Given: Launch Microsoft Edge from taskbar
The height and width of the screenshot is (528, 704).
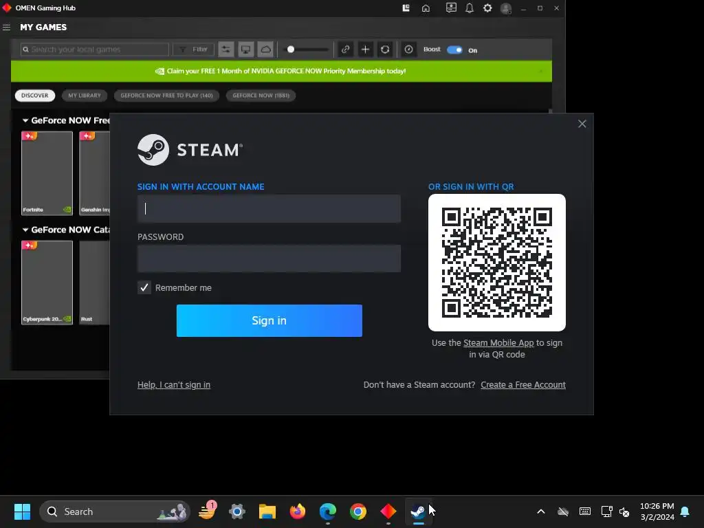Looking at the screenshot, I should 328,511.
